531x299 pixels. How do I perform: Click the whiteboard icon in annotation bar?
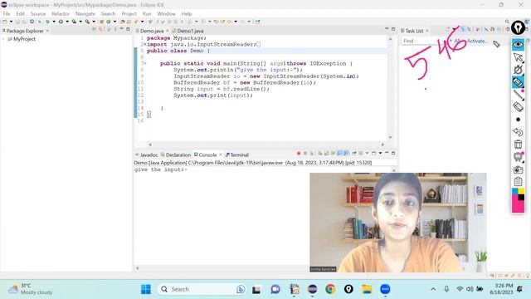pos(518,157)
